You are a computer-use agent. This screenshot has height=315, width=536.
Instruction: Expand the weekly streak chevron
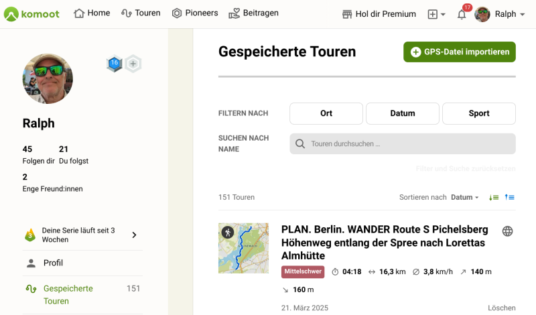(x=134, y=235)
